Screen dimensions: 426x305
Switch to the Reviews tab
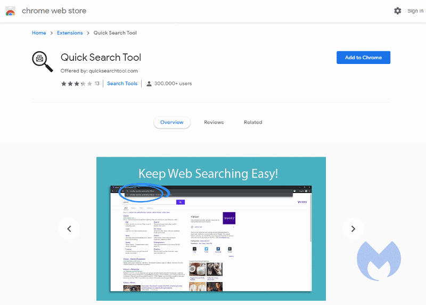214,123
